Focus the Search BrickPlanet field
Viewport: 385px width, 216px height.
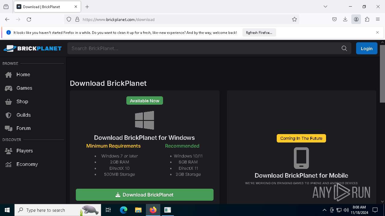pos(205,48)
